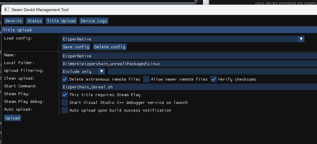Click the Start Command input field
This screenshot has height=144, width=317.
point(189,87)
